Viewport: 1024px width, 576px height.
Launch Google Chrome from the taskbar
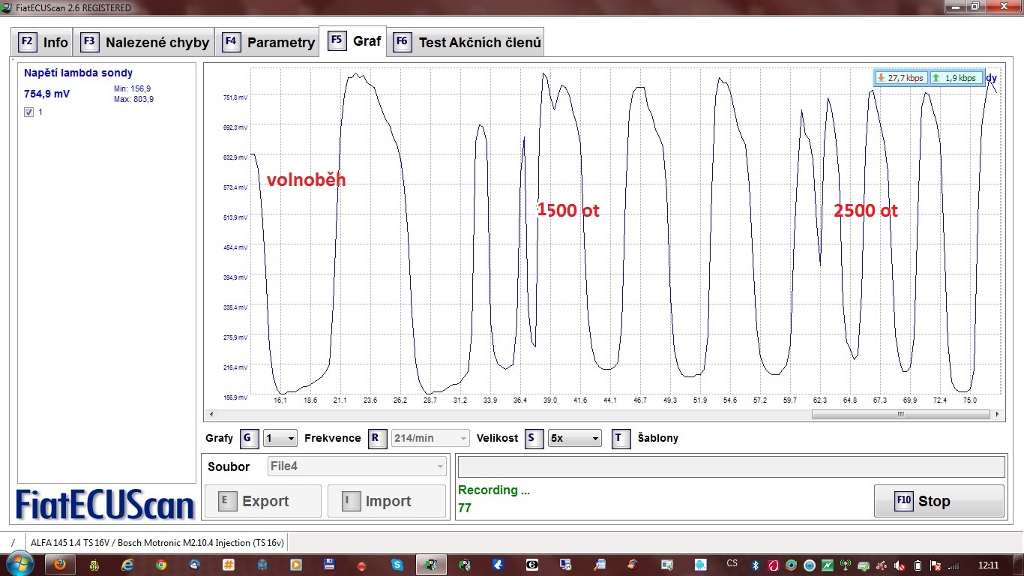click(161, 564)
